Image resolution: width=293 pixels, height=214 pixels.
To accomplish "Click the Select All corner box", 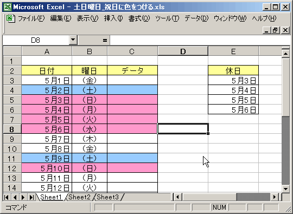I will pos(12,51).
